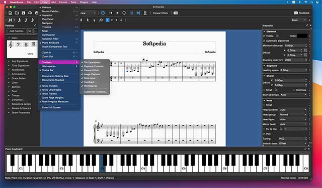
Task: Click the pan score playback icon
Action: 138,13
